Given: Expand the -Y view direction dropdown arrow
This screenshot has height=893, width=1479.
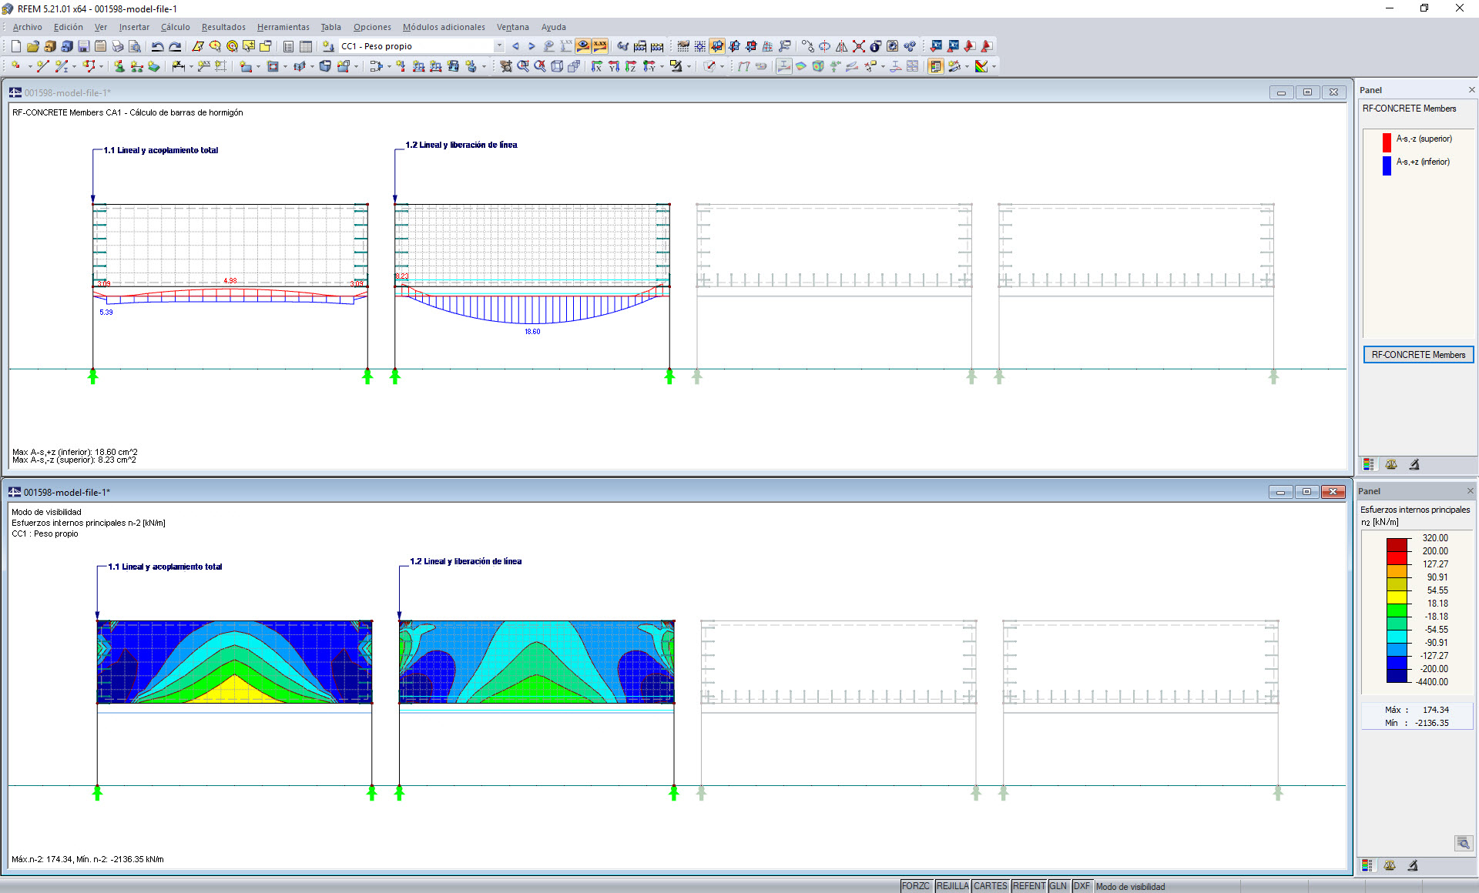Looking at the screenshot, I should [x=662, y=67].
